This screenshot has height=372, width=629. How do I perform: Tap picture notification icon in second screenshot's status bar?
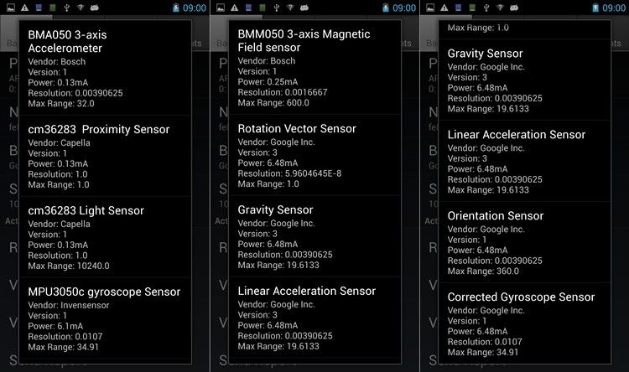[x=221, y=8]
